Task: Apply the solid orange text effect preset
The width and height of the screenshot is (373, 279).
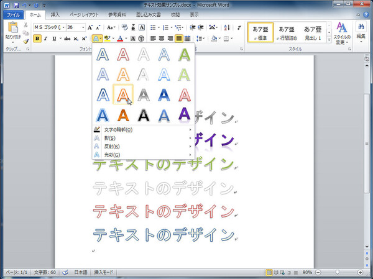Action: [x=124, y=115]
